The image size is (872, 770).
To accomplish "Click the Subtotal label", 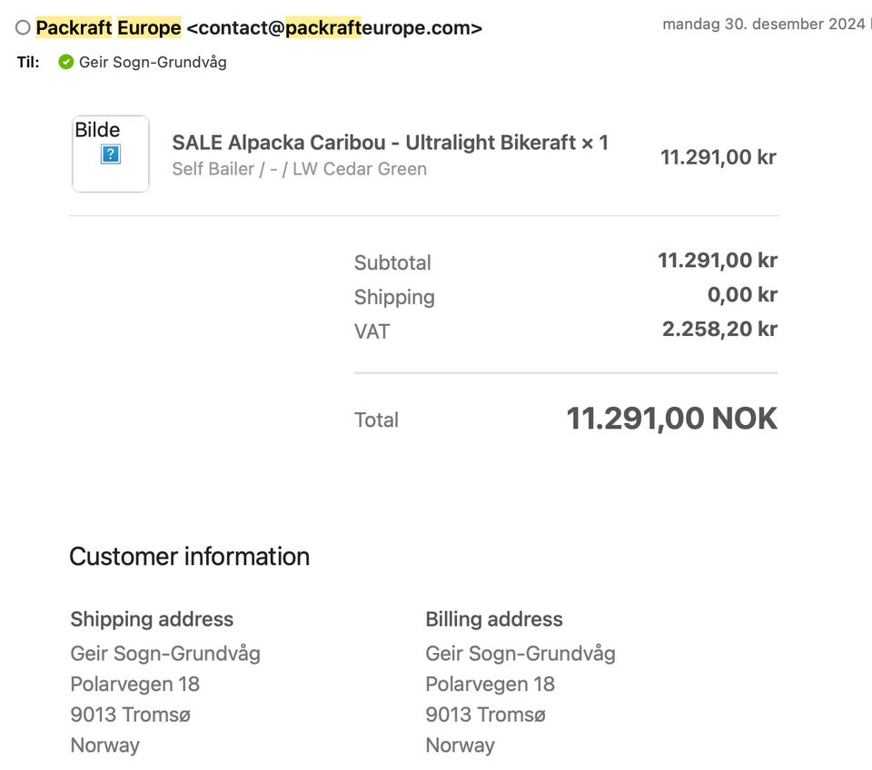I will [392, 263].
